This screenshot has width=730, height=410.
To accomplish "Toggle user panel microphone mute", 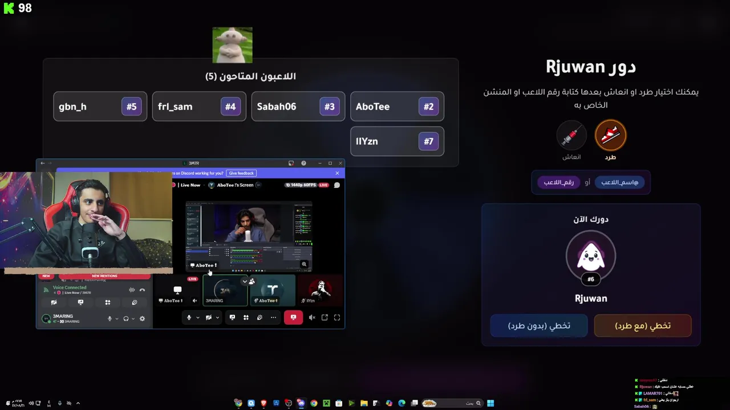I will 110,319.
